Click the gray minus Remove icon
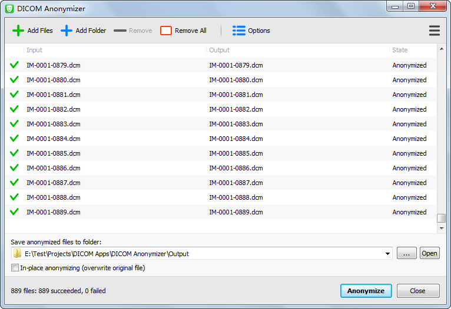 120,31
